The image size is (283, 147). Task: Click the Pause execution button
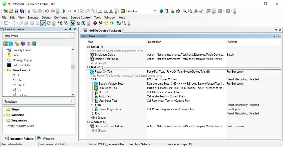70,11
